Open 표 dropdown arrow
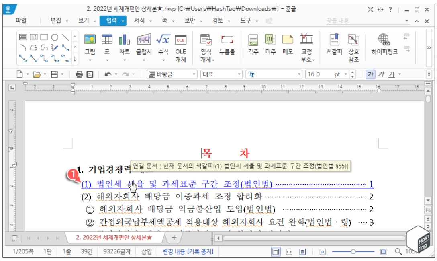Image resolution: width=437 pixels, height=261 pixels. pyautogui.click(x=107, y=60)
